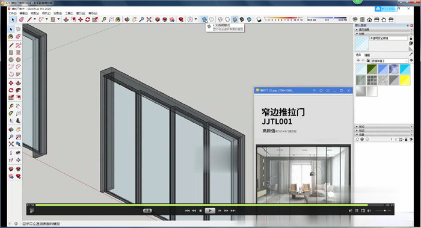The height and width of the screenshot is (228, 421).
Task: Toggle X-ray transparency face style
Action: point(204,20)
